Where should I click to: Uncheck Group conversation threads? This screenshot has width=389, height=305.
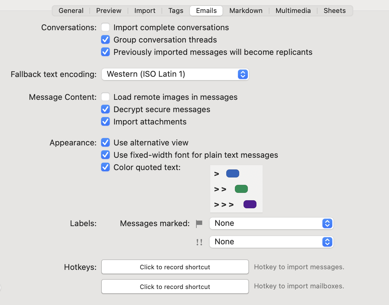coord(105,40)
